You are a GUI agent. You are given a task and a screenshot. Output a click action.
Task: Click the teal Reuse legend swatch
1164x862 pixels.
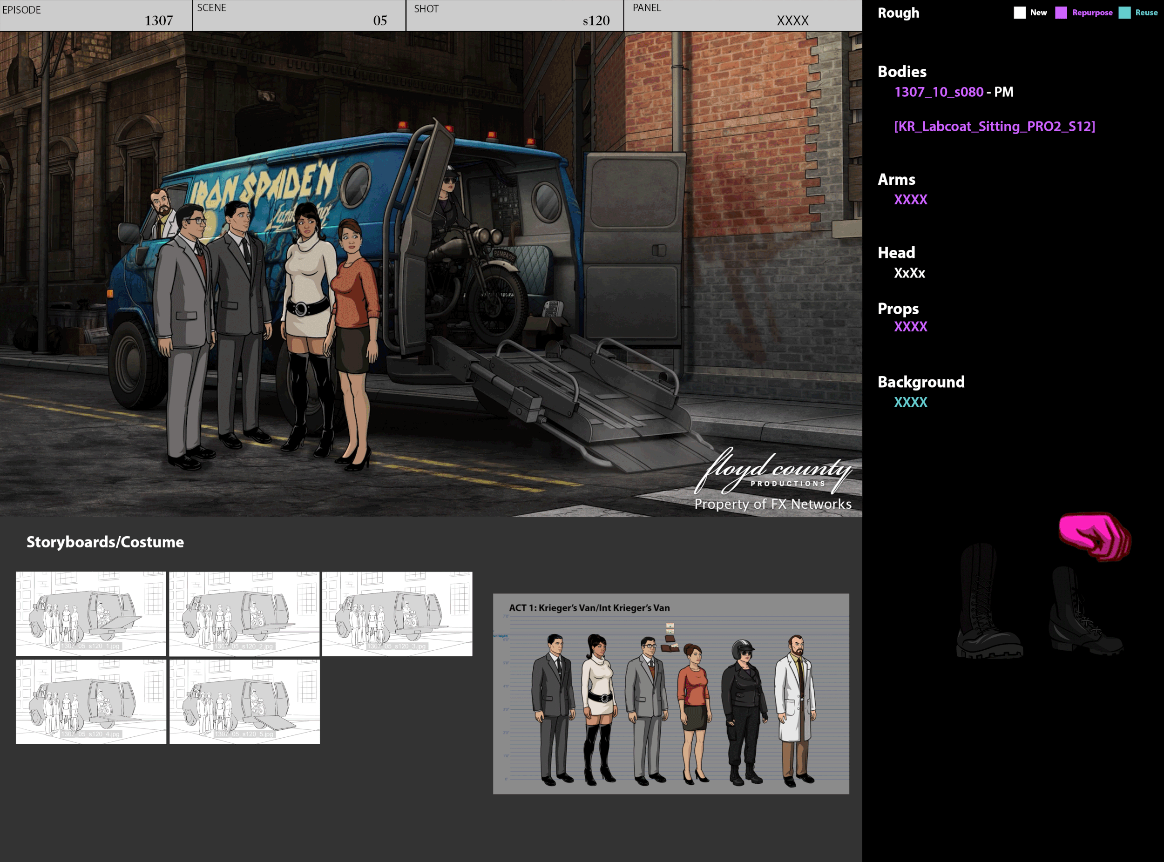(x=1125, y=13)
